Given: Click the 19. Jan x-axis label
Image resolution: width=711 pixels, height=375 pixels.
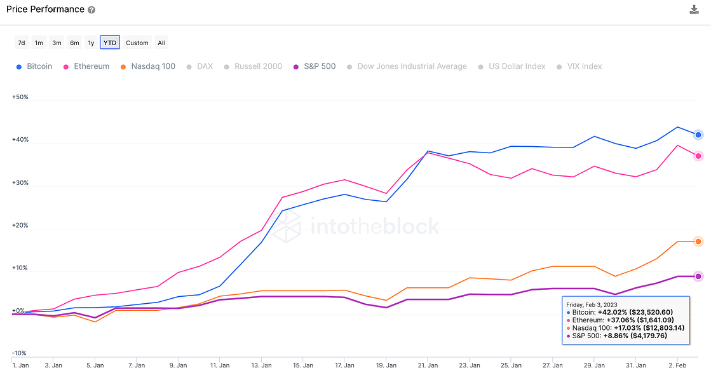Looking at the screenshot, I should point(386,365).
